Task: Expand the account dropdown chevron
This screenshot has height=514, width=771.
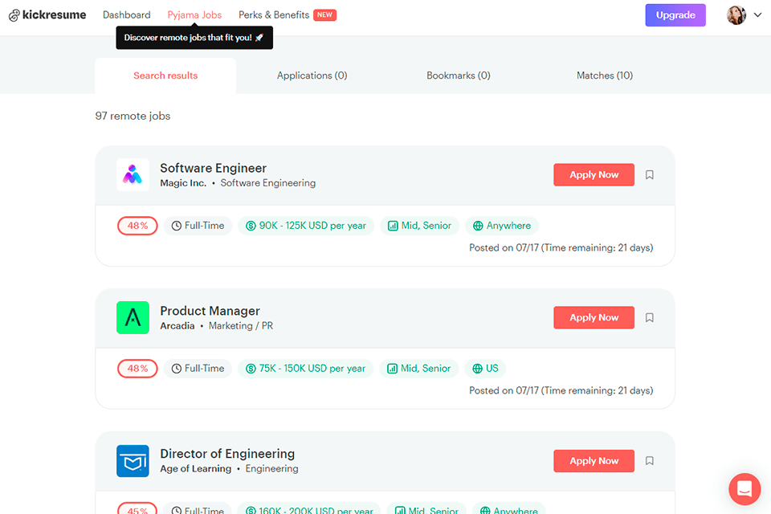Action: tap(757, 15)
